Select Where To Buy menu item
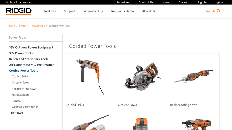The image size is (232, 130). (x=93, y=11)
